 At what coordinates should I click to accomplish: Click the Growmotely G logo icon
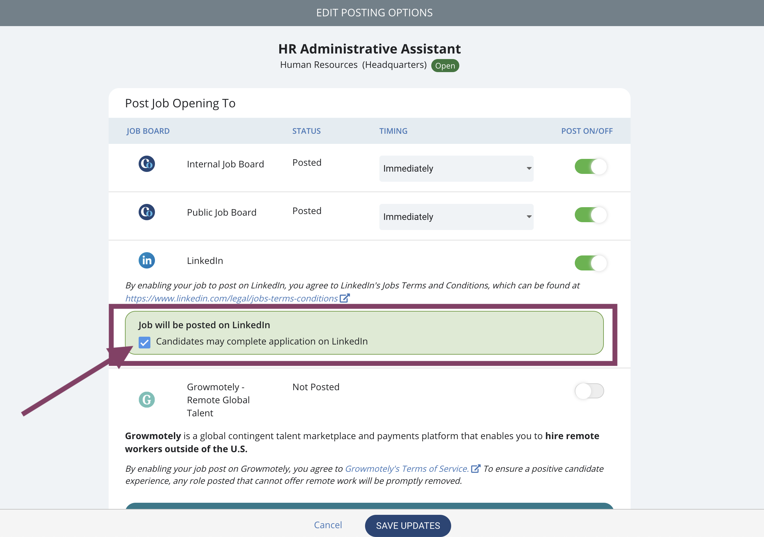146,400
